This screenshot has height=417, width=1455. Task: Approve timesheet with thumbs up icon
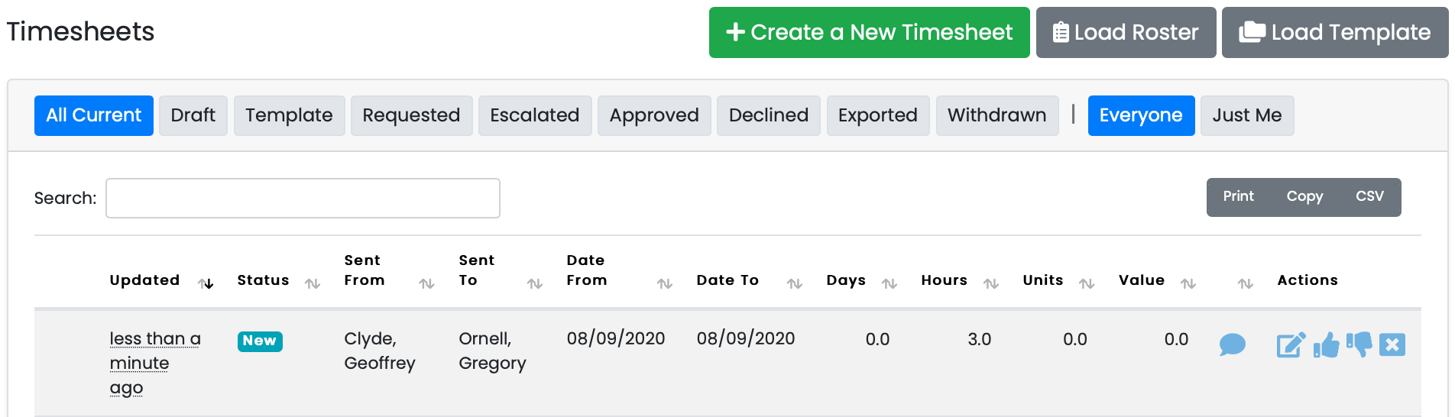click(x=1327, y=345)
